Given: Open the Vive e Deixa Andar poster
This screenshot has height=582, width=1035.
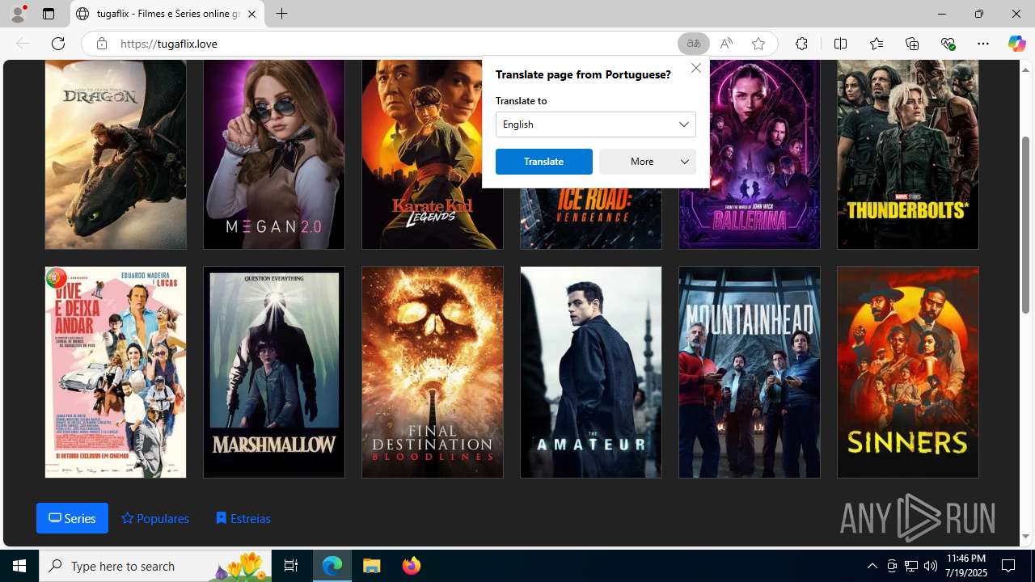Looking at the screenshot, I should tap(116, 372).
